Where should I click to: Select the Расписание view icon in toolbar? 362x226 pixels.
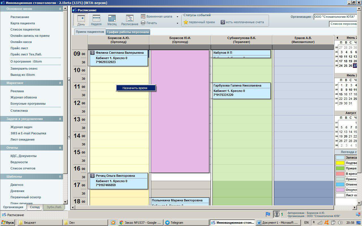tap(130, 20)
